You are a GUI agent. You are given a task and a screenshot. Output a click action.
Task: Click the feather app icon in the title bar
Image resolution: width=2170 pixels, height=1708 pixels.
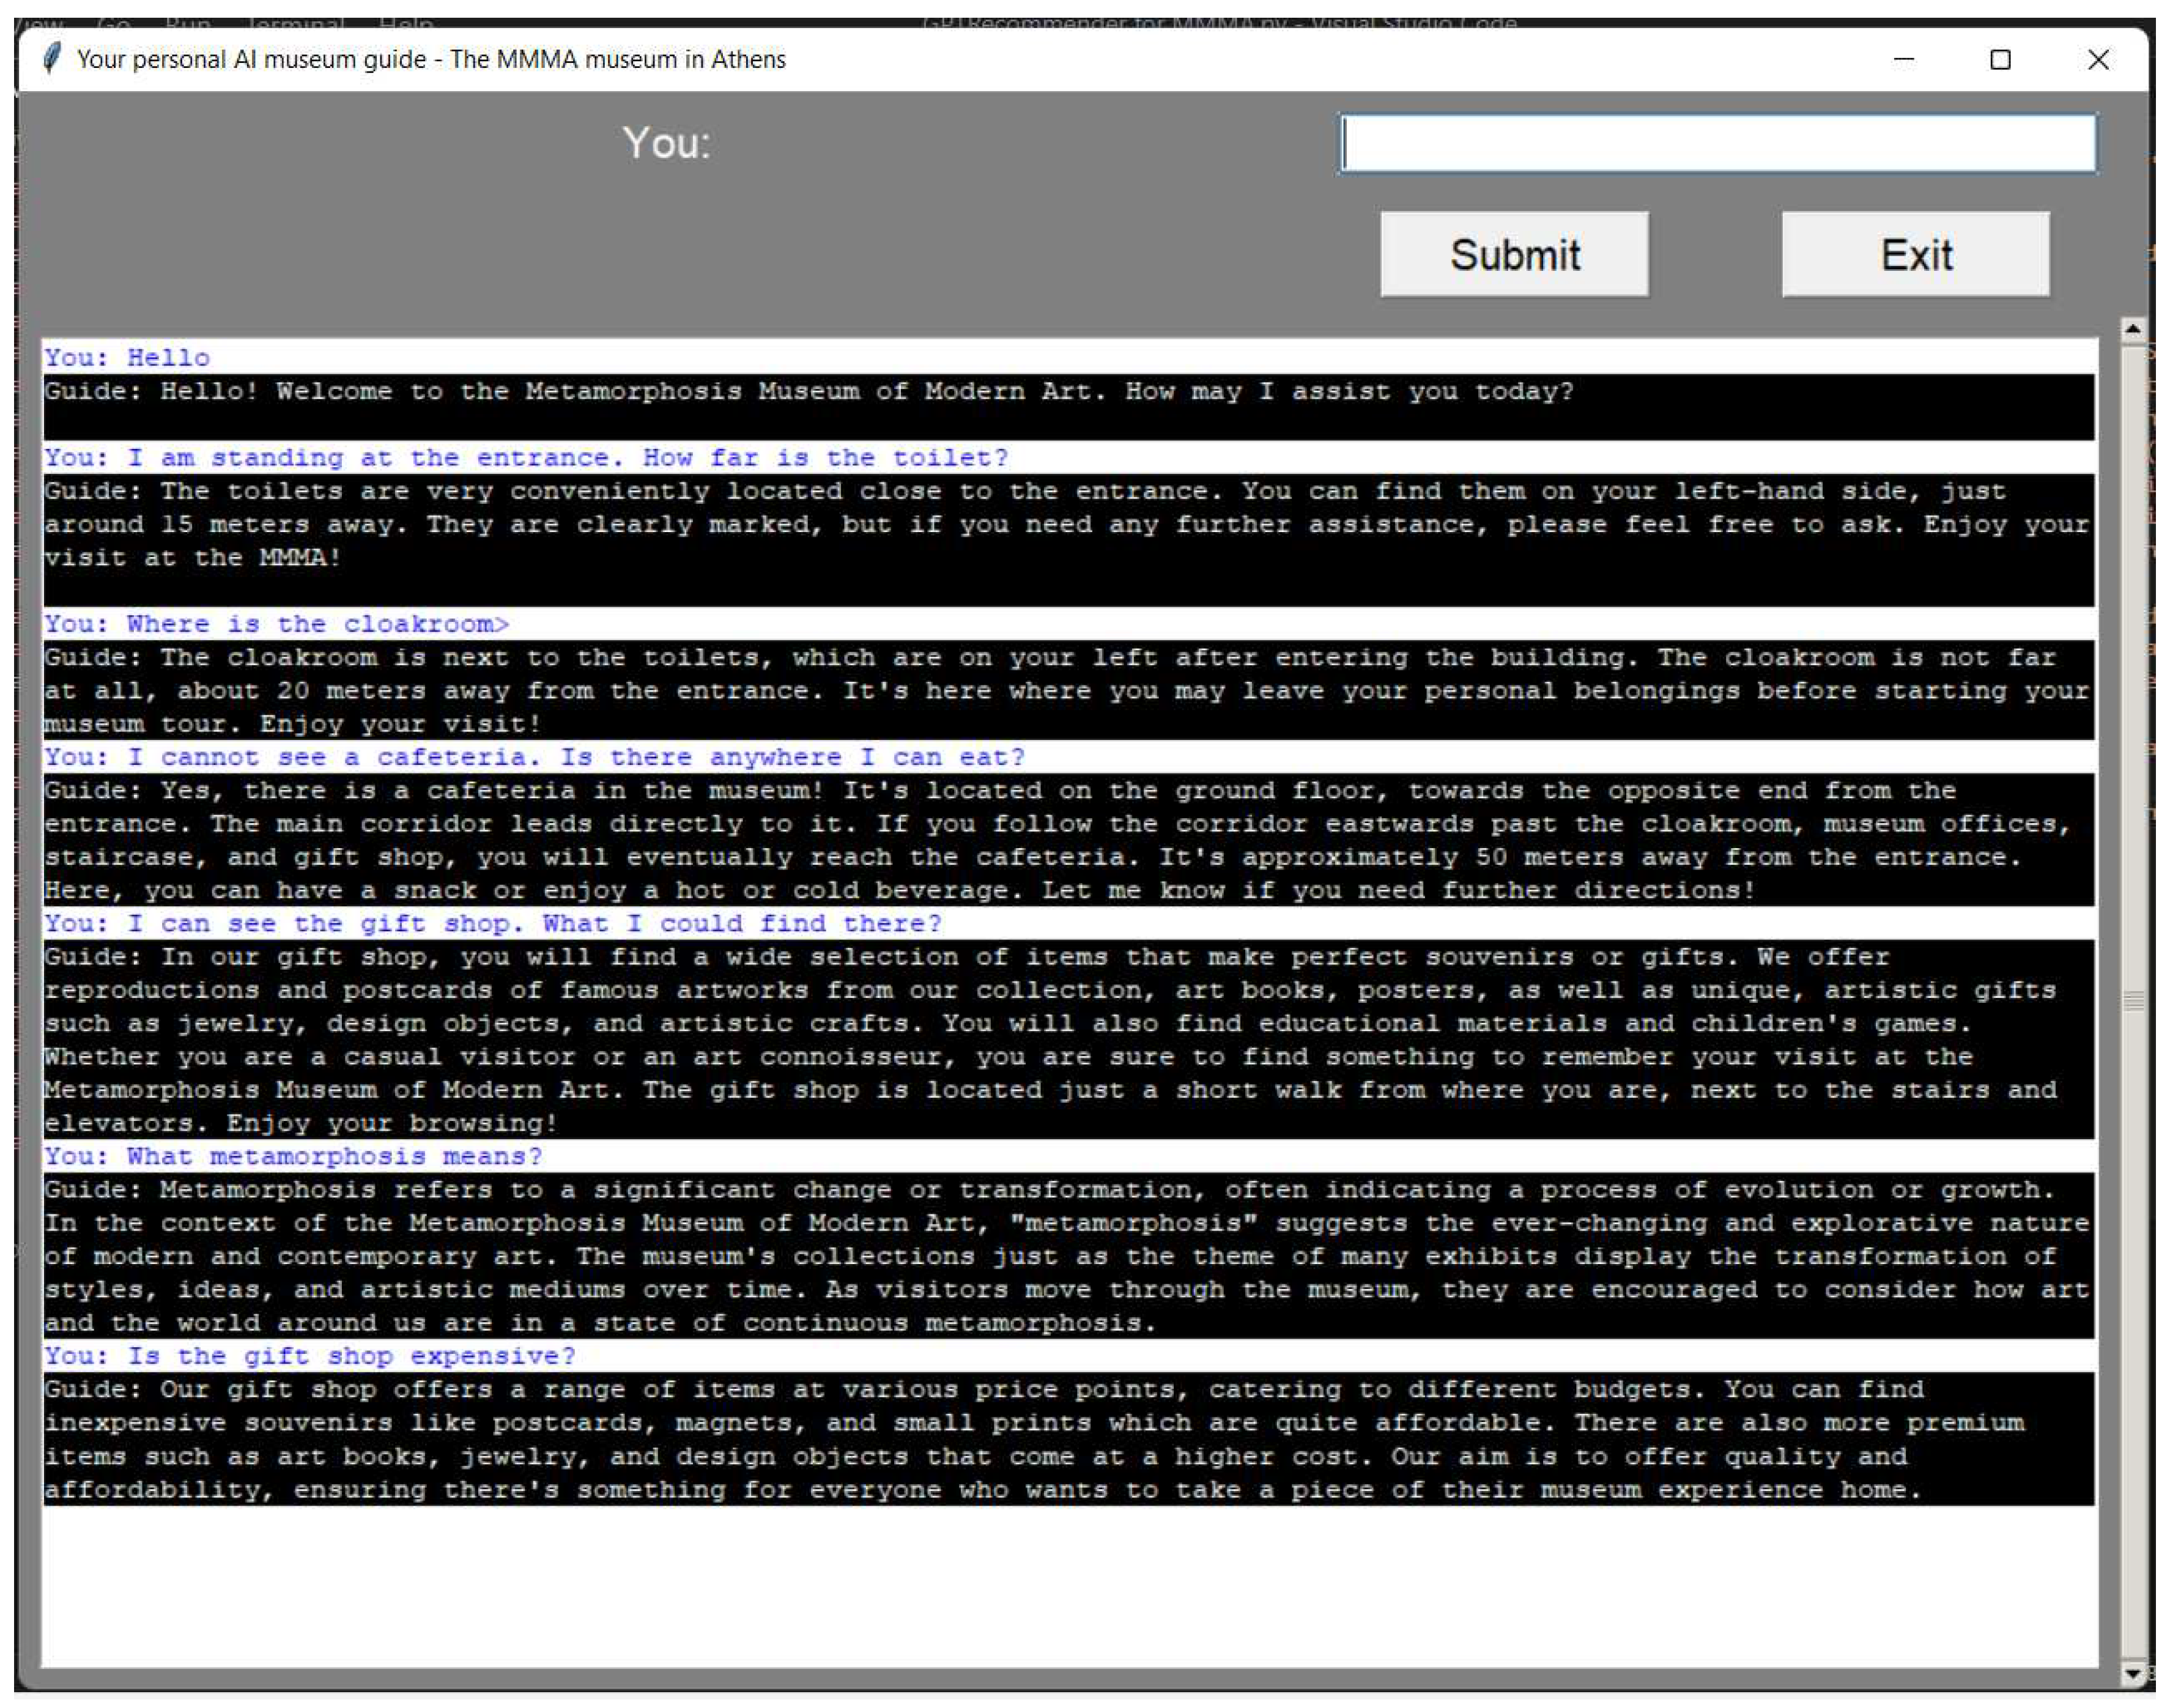pos(51,59)
